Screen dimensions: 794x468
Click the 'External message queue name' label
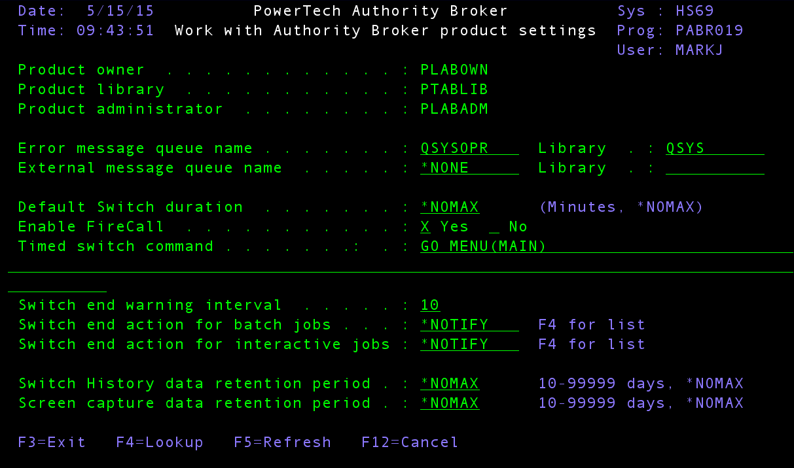coord(151,168)
